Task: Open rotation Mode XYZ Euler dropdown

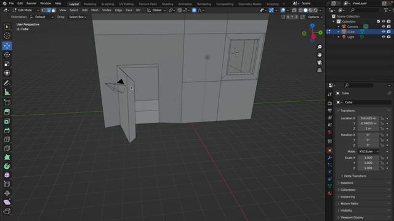Action: coord(368,152)
